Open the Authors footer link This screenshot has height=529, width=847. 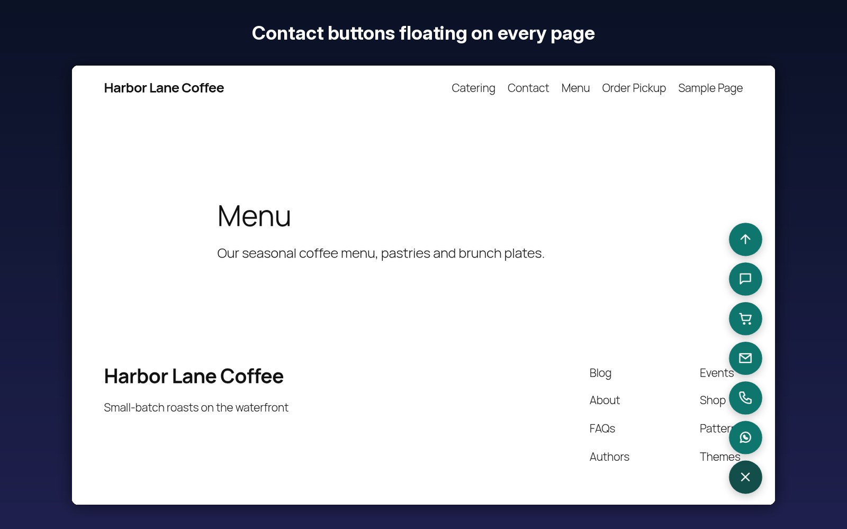coord(609,457)
